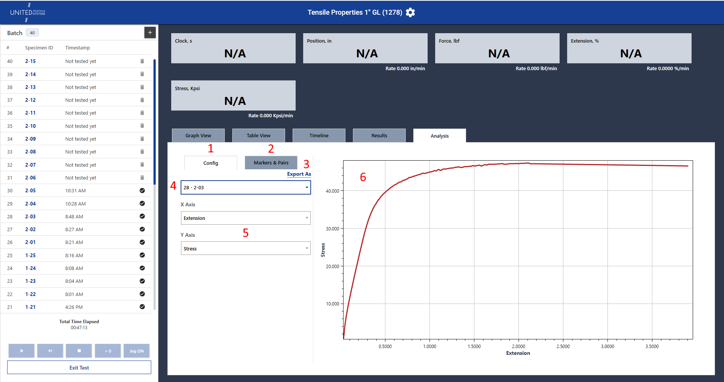Image resolution: width=724 pixels, height=382 pixels.
Task: Expand the Y Axis Stress dropdown
Action: [x=246, y=248]
